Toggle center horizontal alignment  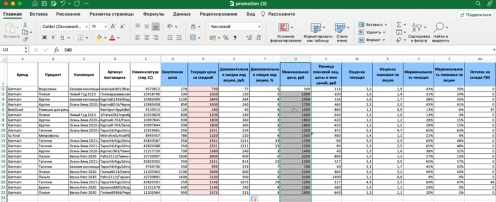tap(147, 38)
